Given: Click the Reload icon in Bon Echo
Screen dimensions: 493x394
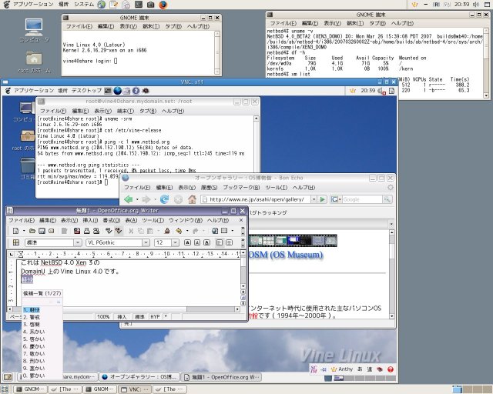Looking at the screenshot, I should (164, 199).
